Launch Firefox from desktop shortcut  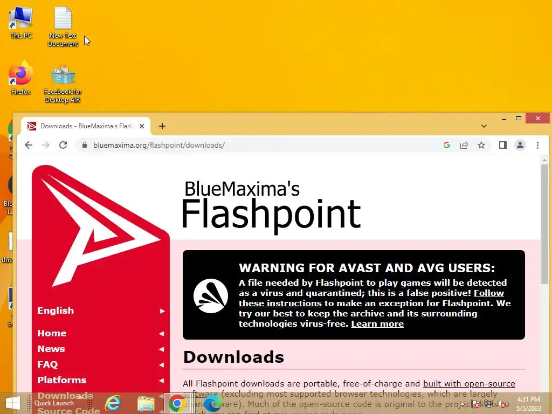pyautogui.click(x=21, y=78)
